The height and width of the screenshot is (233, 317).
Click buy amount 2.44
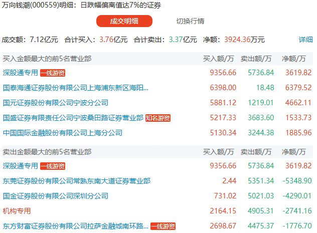pos(229,181)
